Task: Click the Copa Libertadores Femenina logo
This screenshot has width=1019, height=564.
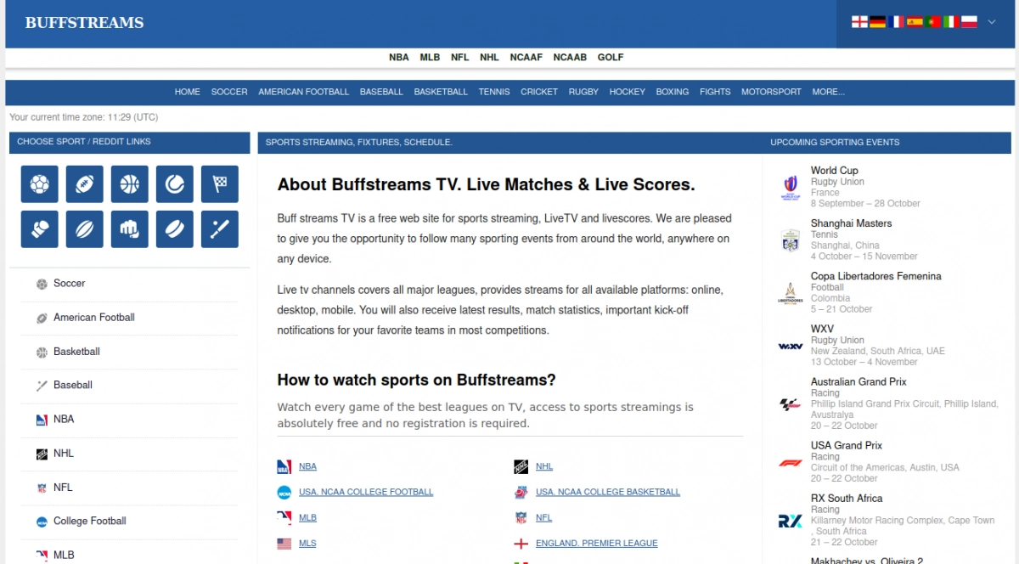Action: tap(791, 293)
